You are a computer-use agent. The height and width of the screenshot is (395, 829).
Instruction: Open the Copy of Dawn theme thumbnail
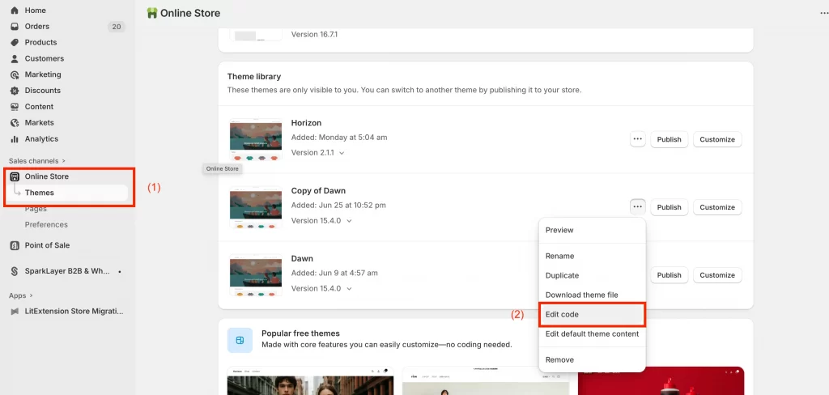(255, 207)
